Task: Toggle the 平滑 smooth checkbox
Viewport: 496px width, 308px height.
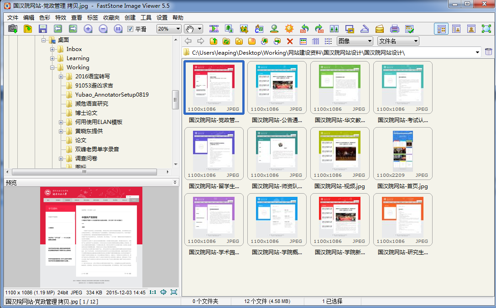Action: [x=130, y=29]
